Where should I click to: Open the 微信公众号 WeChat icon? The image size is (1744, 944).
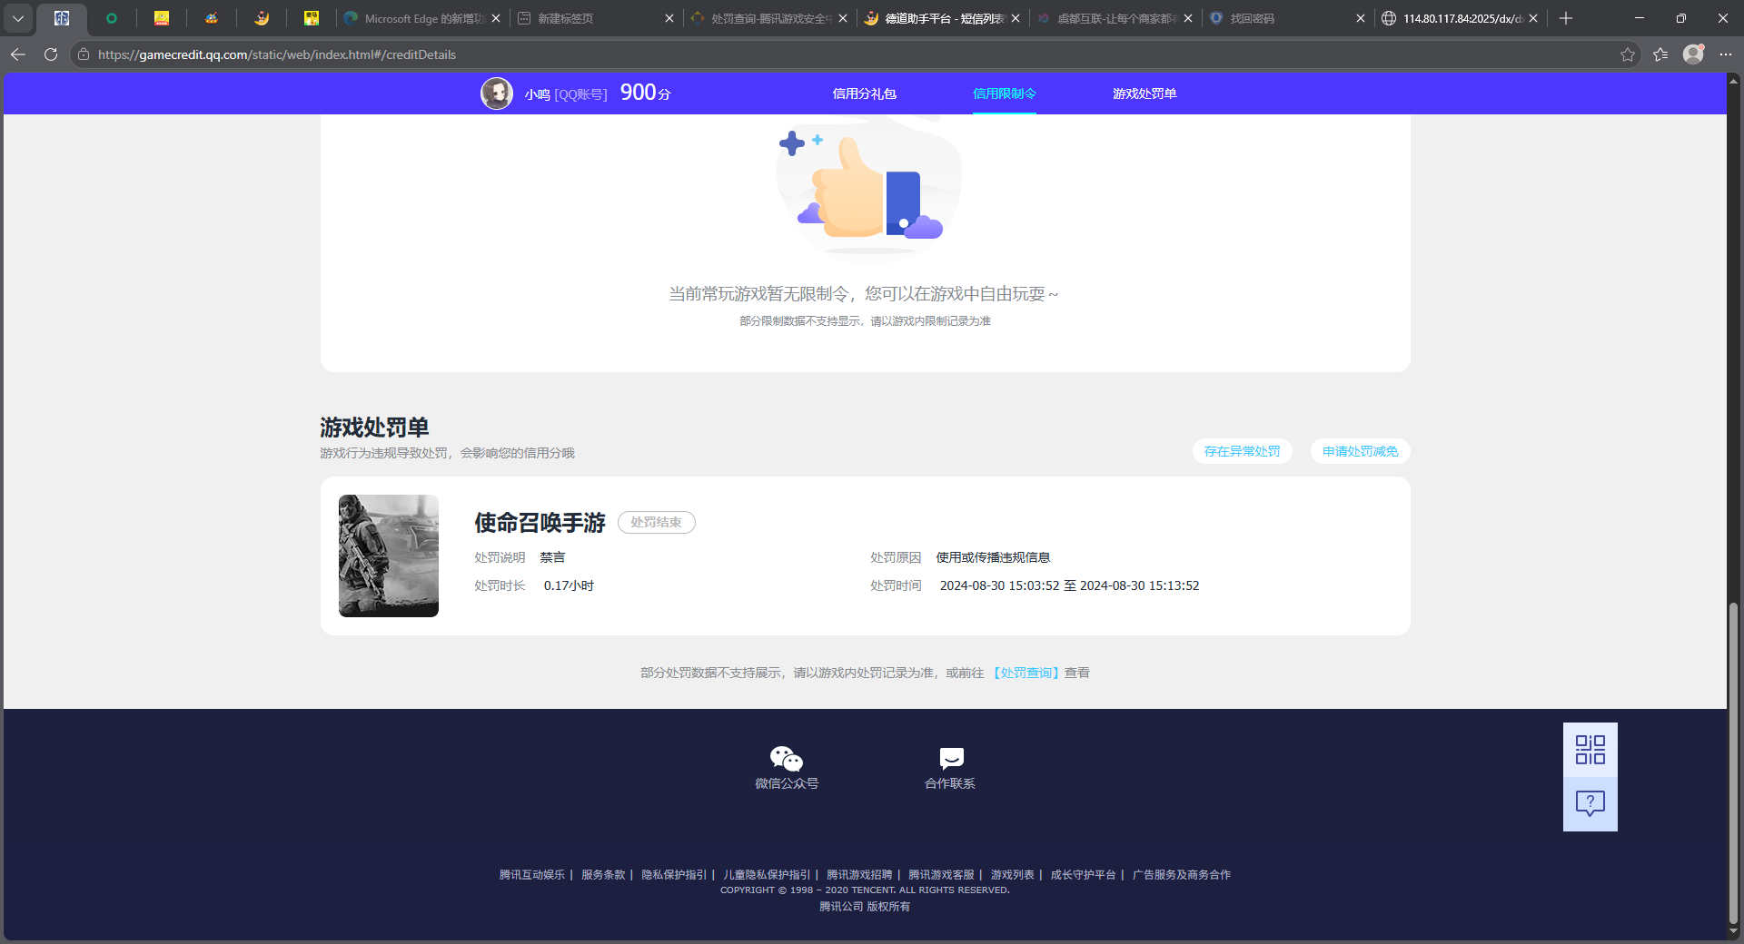coord(787,758)
